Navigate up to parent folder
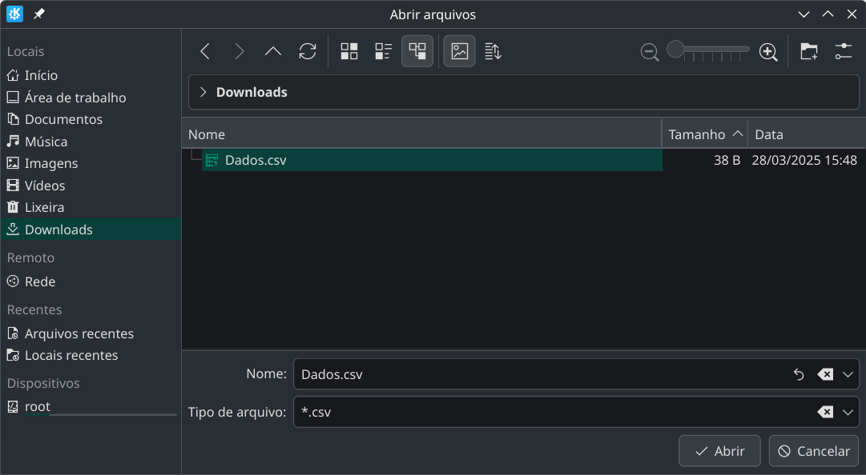The image size is (866, 475). coord(273,52)
